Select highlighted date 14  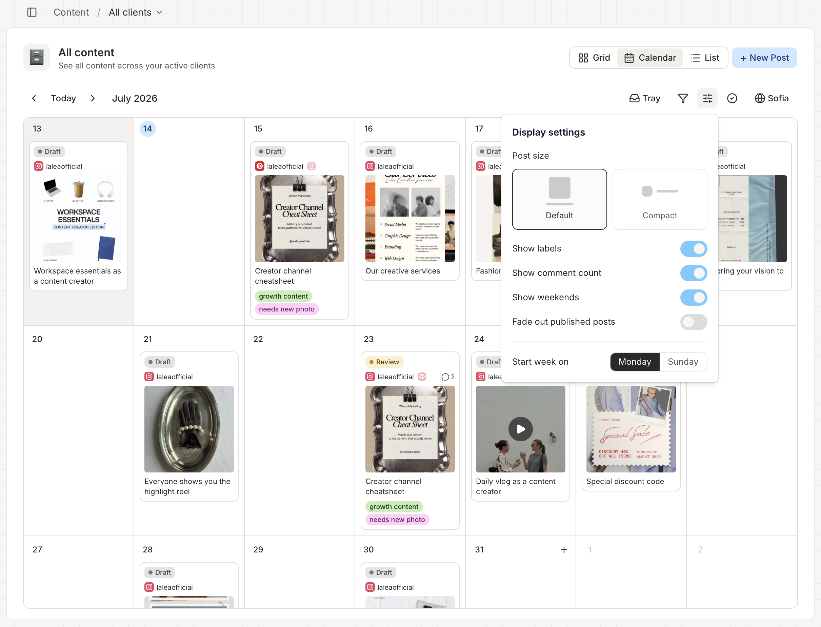(147, 129)
